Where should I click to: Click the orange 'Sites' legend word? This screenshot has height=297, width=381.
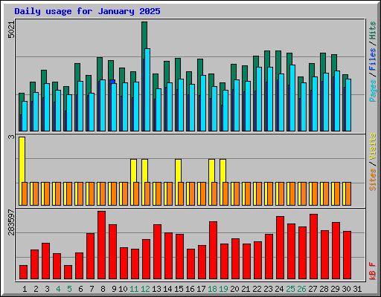[373, 180]
